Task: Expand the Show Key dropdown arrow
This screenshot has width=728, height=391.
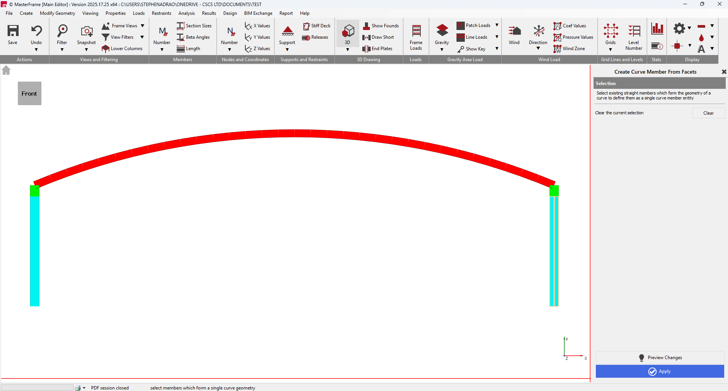Action: point(497,49)
